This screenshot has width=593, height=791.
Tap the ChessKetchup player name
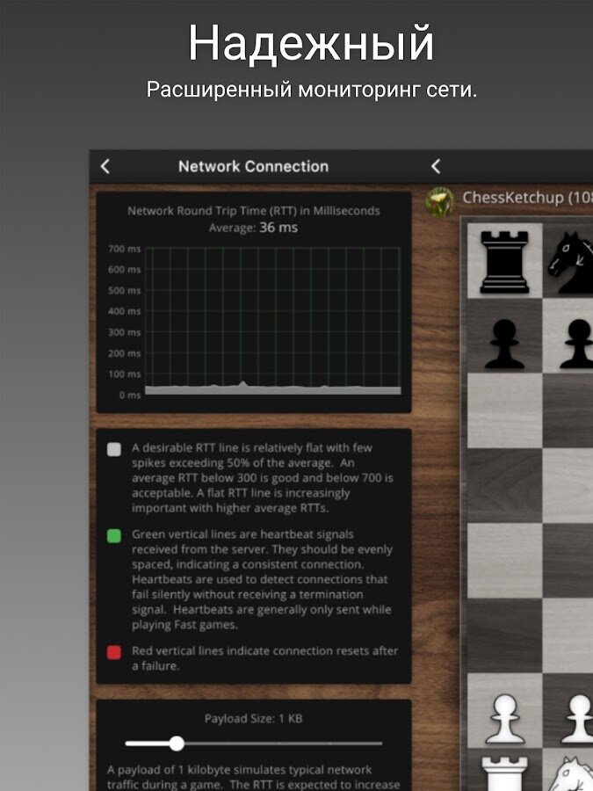click(527, 198)
